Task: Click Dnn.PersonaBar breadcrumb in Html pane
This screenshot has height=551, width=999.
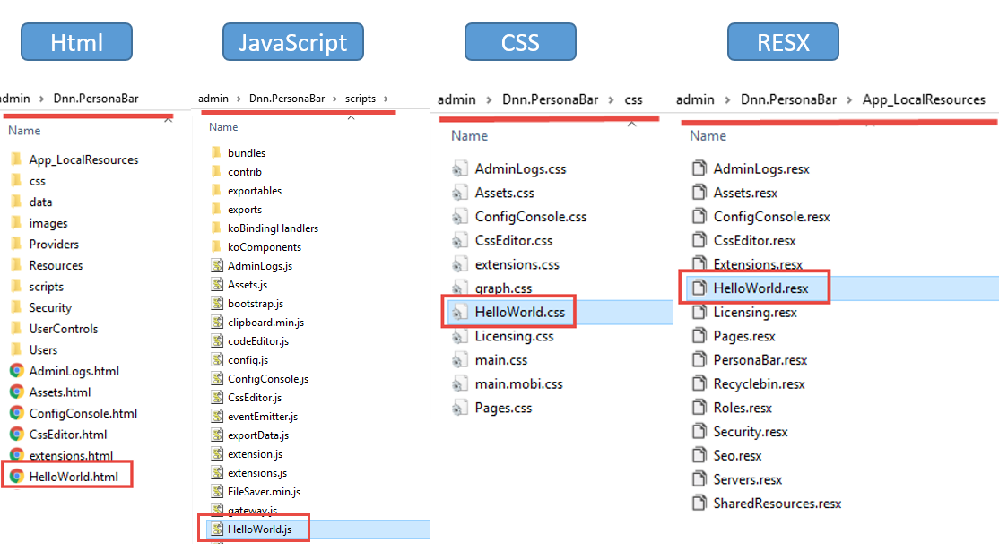Action: click(x=96, y=99)
